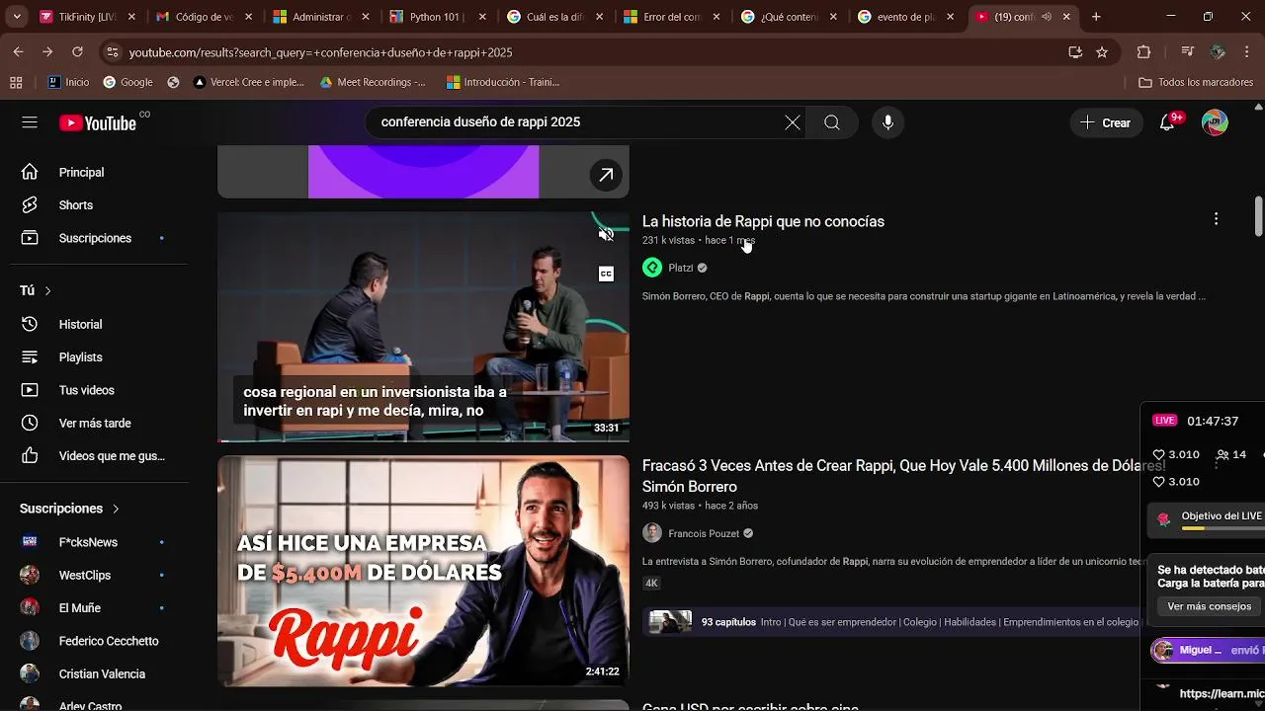Run search with the magnifier button
Screen dimensions: 1265x711
[832, 122]
